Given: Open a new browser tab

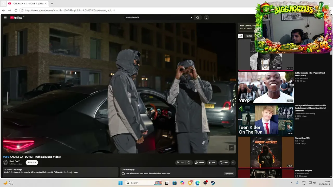Looking at the screenshot, I should [x=52, y=4].
